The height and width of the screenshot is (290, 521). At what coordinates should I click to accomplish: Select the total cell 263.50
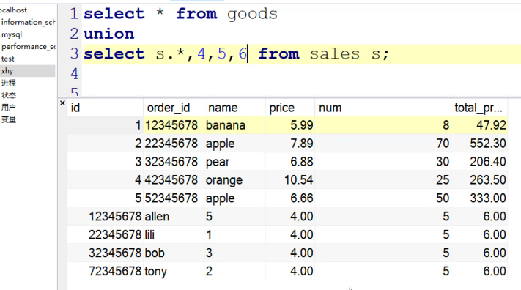click(479, 180)
